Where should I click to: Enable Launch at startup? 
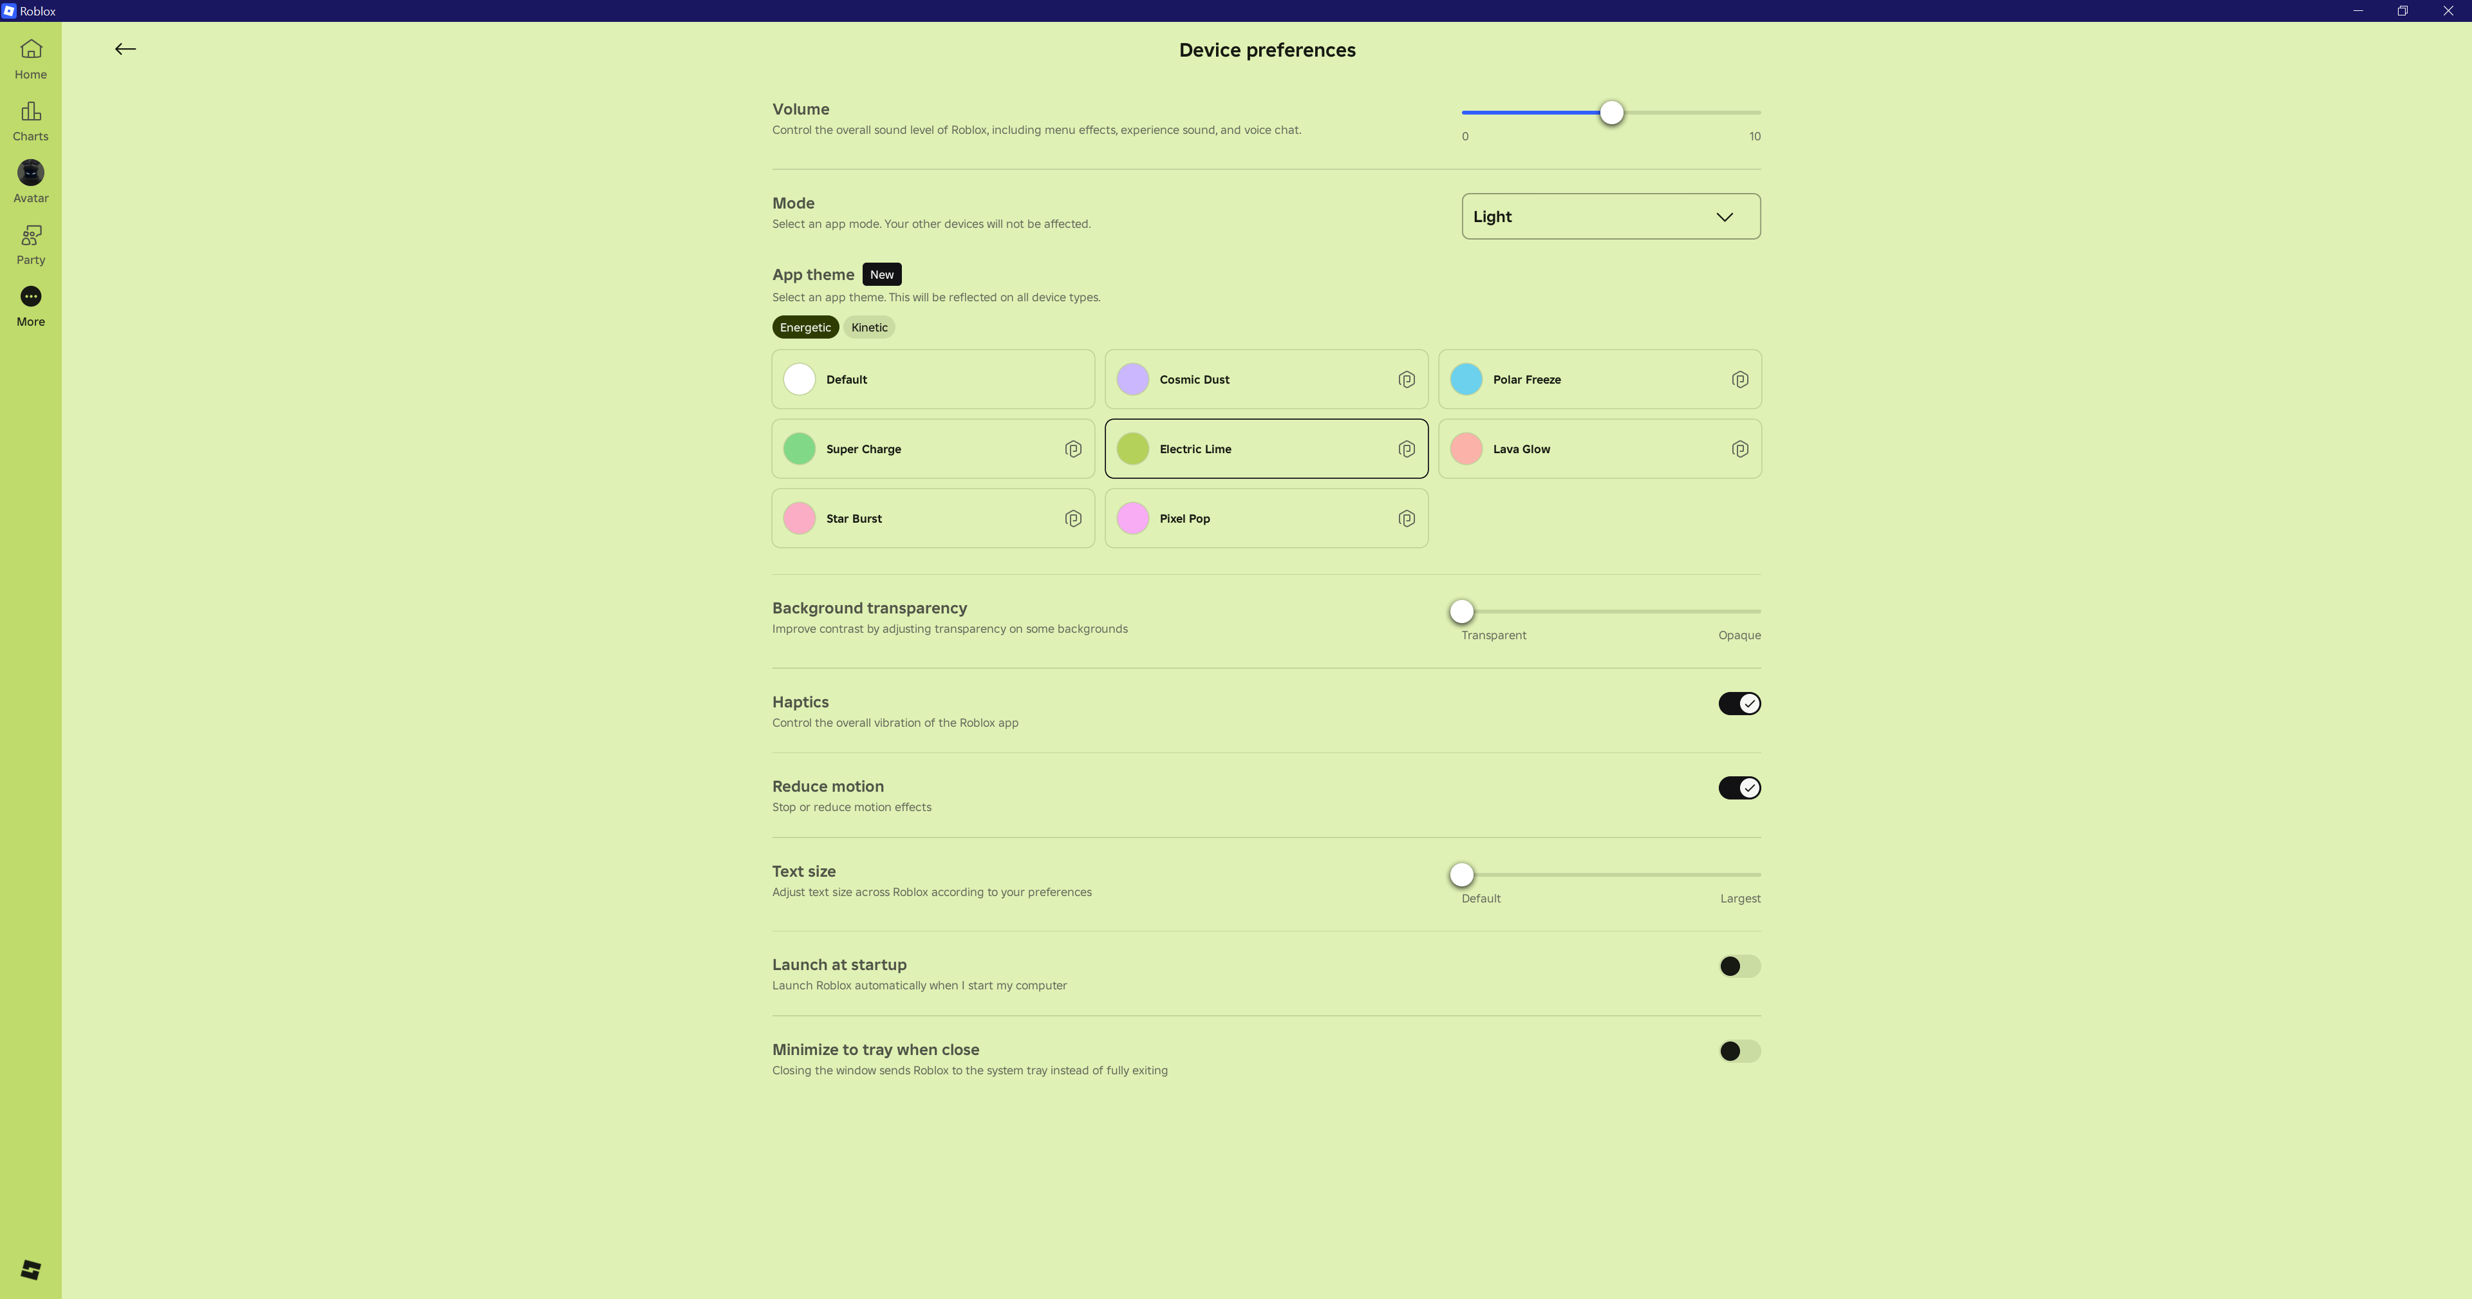pyautogui.click(x=1739, y=966)
